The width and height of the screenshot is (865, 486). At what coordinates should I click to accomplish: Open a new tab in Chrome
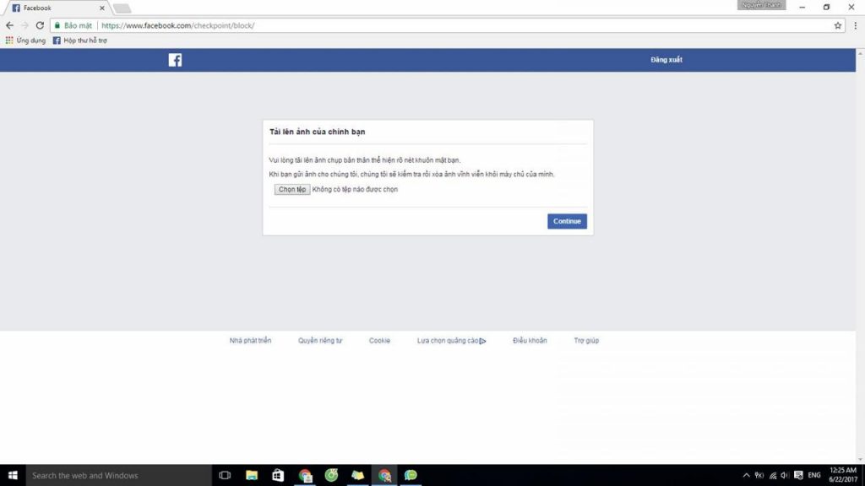(122, 8)
